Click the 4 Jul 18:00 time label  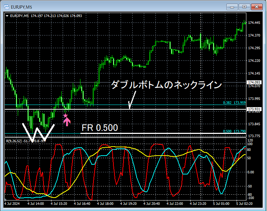tap(105, 203)
